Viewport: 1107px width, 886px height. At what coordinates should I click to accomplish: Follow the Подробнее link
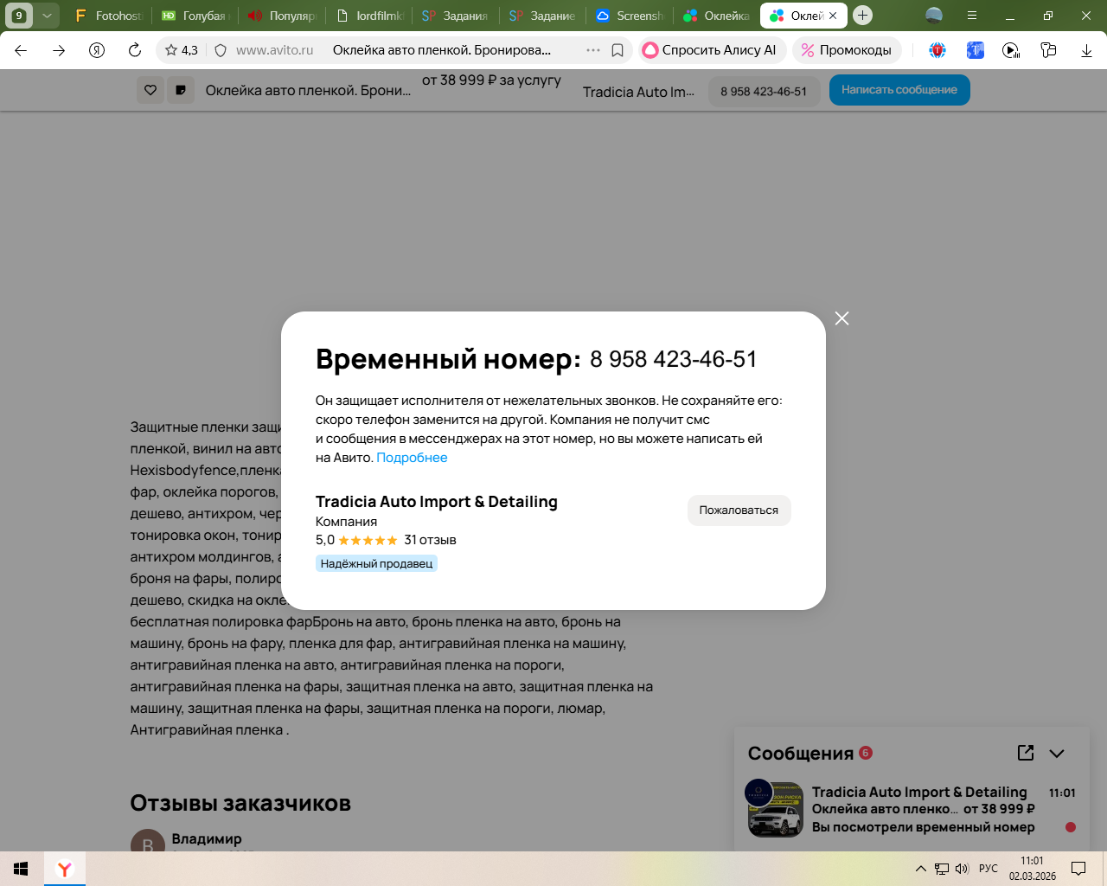point(412,458)
